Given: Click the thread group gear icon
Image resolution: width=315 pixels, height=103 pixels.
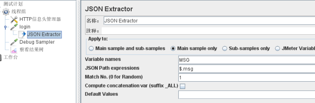Looking at the screenshot, I should point(6,12).
